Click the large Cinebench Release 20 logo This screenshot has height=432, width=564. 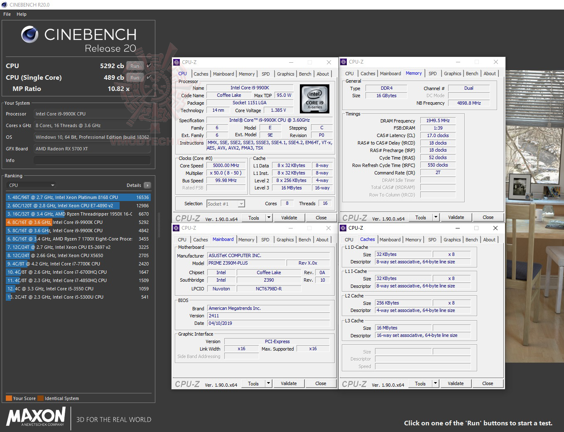79,39
